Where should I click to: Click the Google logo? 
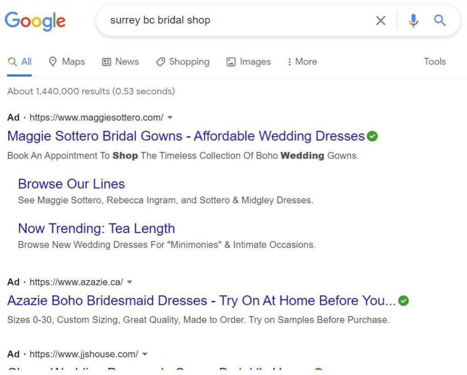pyautogui.click(x=35, y=21)
